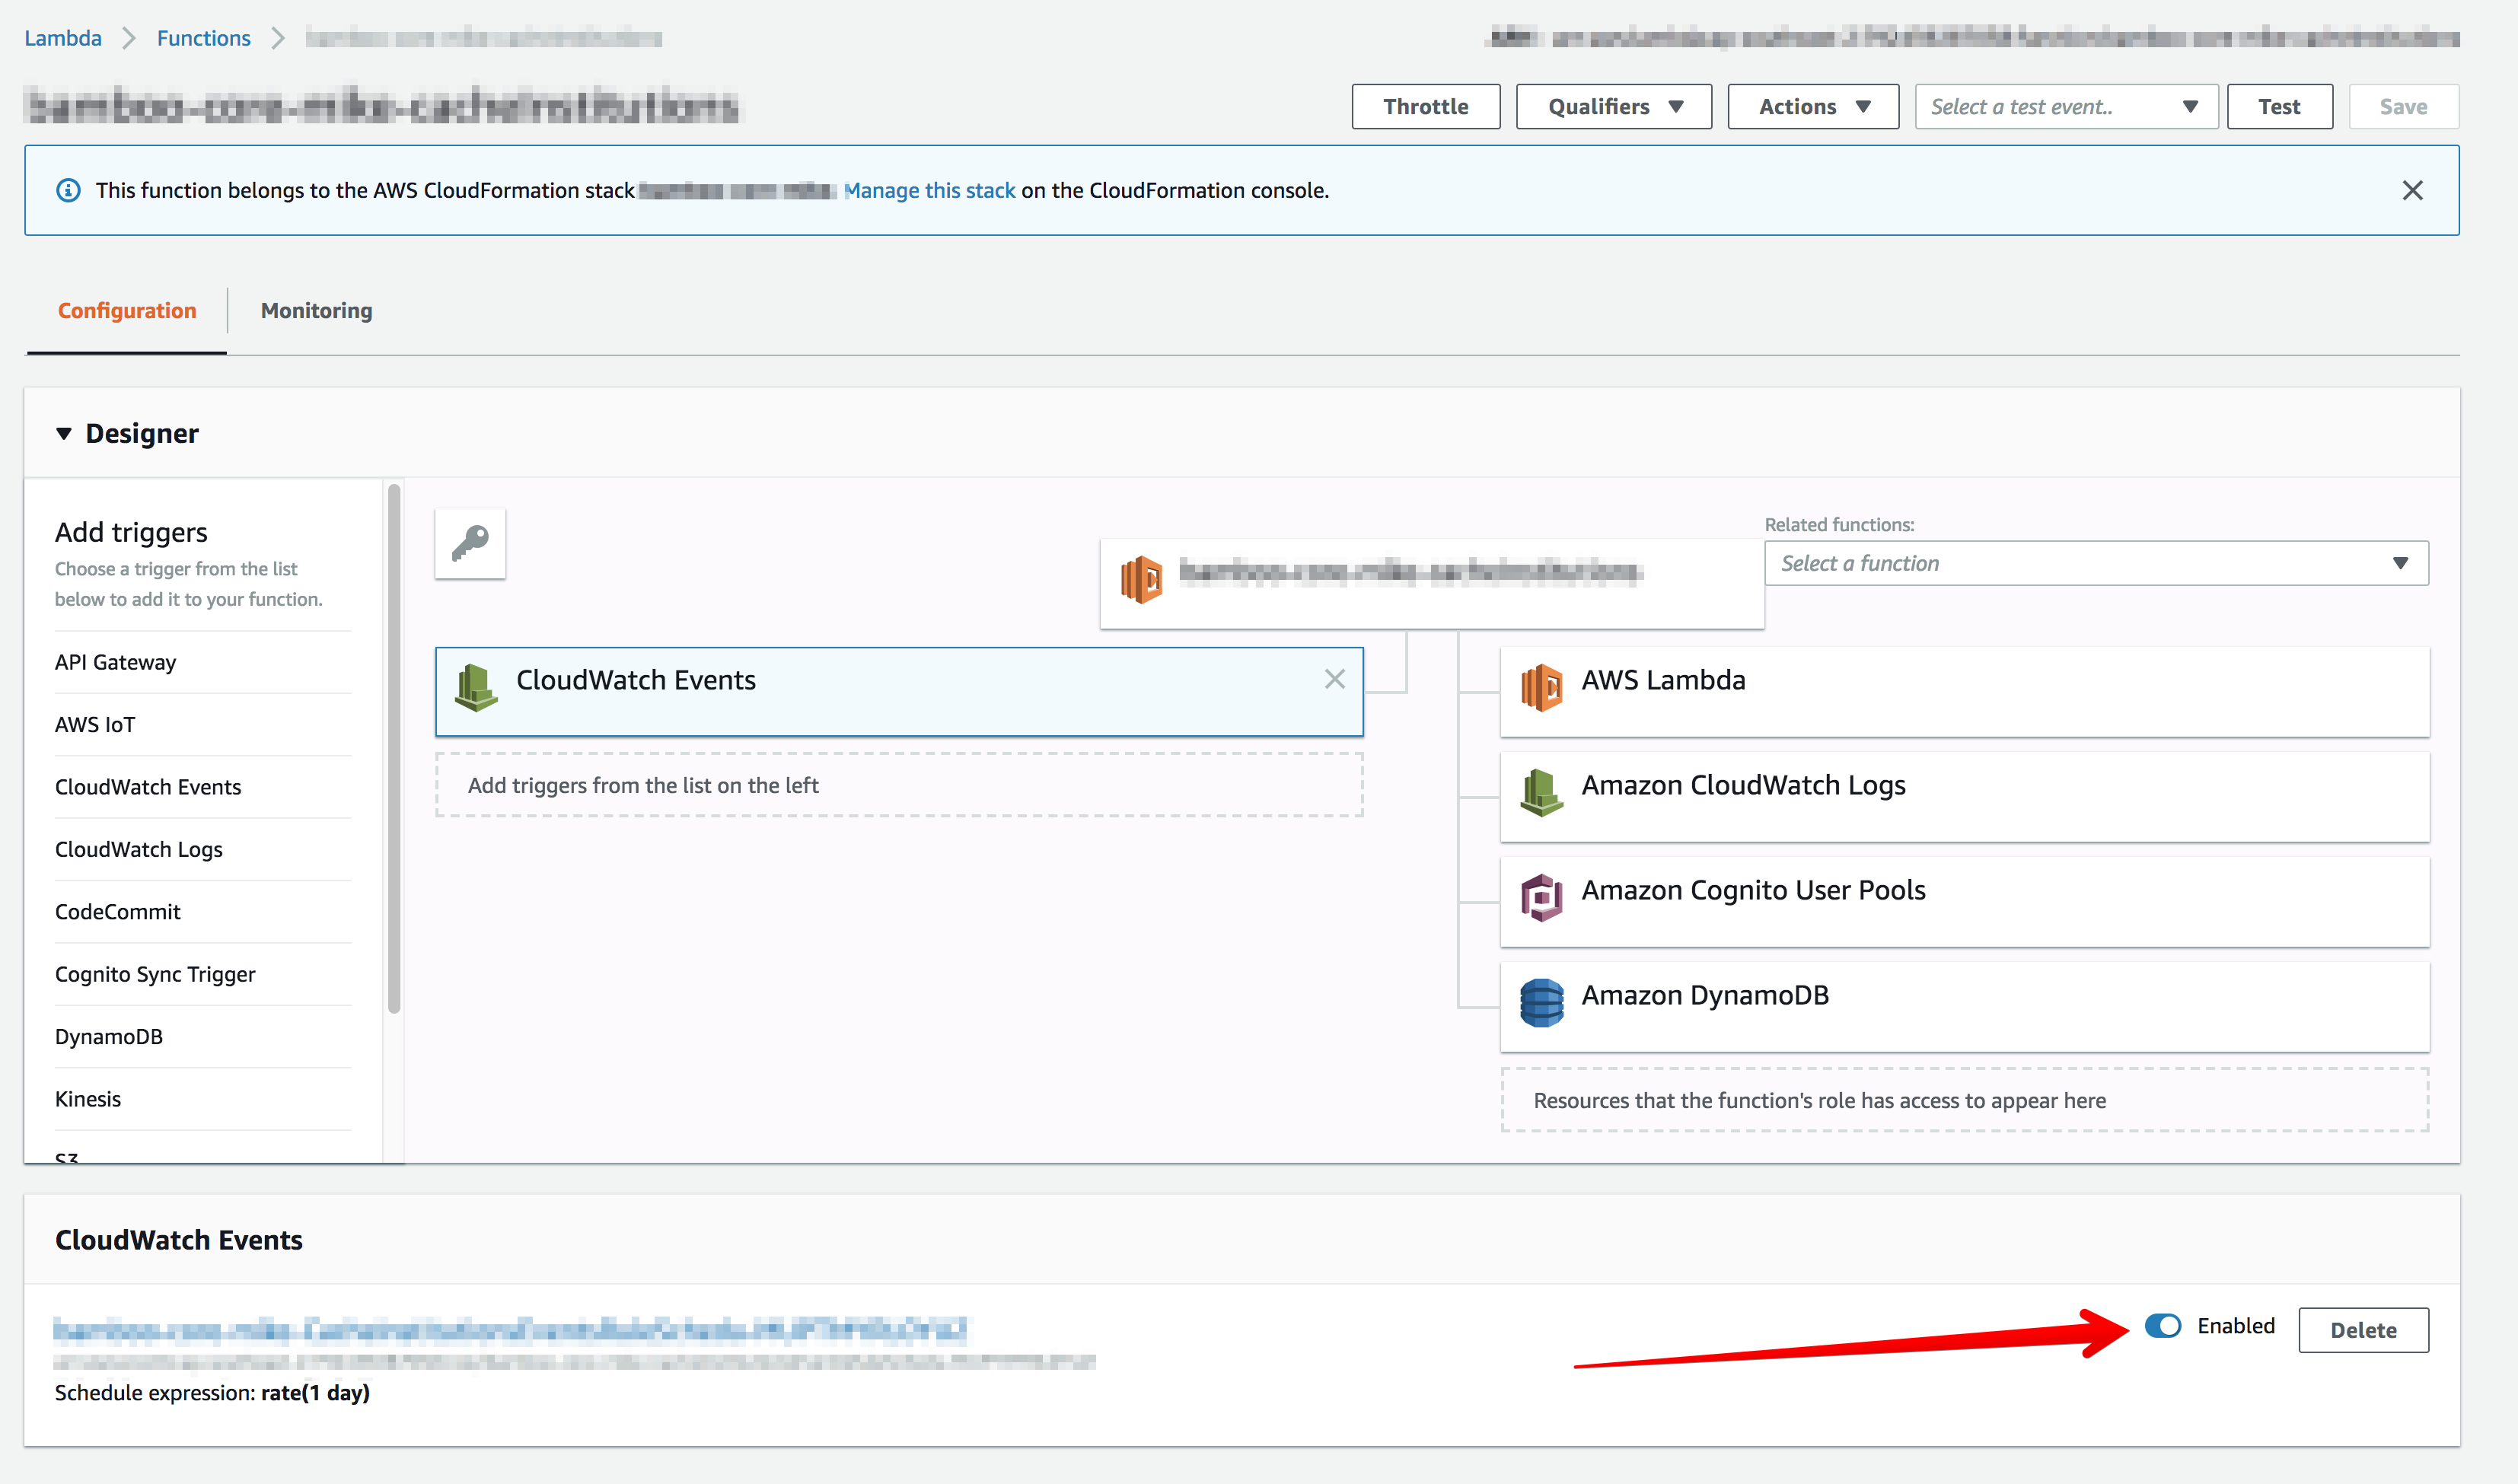The height and width of the screenshot is (1484, 2518).
Task: Click the Amazon DynamoDB icon
Action: pos(1541,1003)
